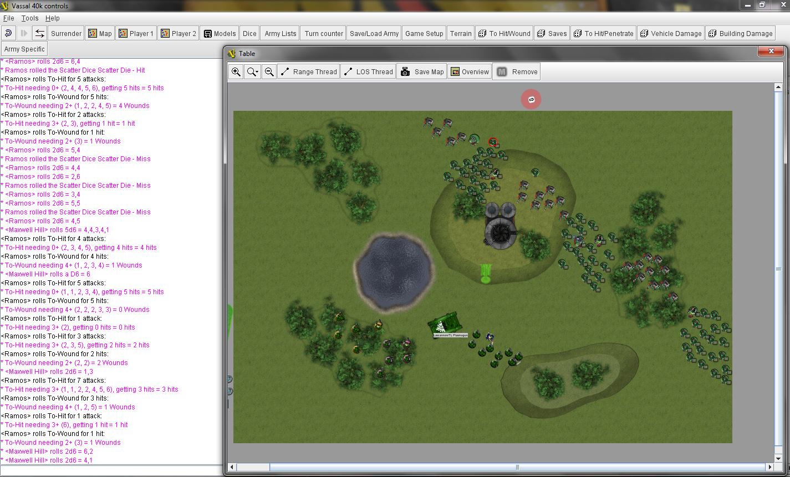The image size is (790, 477).
Task: Click scroll up arrow of Table map
Action: 778,87
